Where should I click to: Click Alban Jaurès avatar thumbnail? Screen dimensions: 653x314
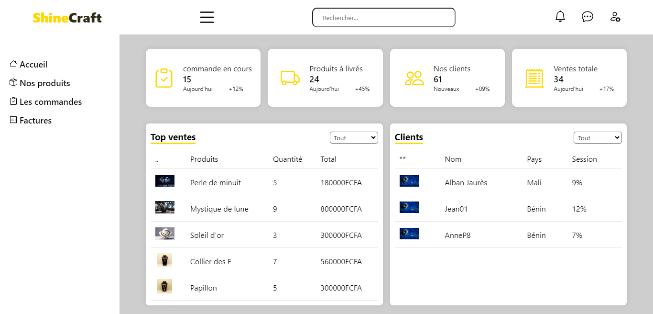coord(409,181)
